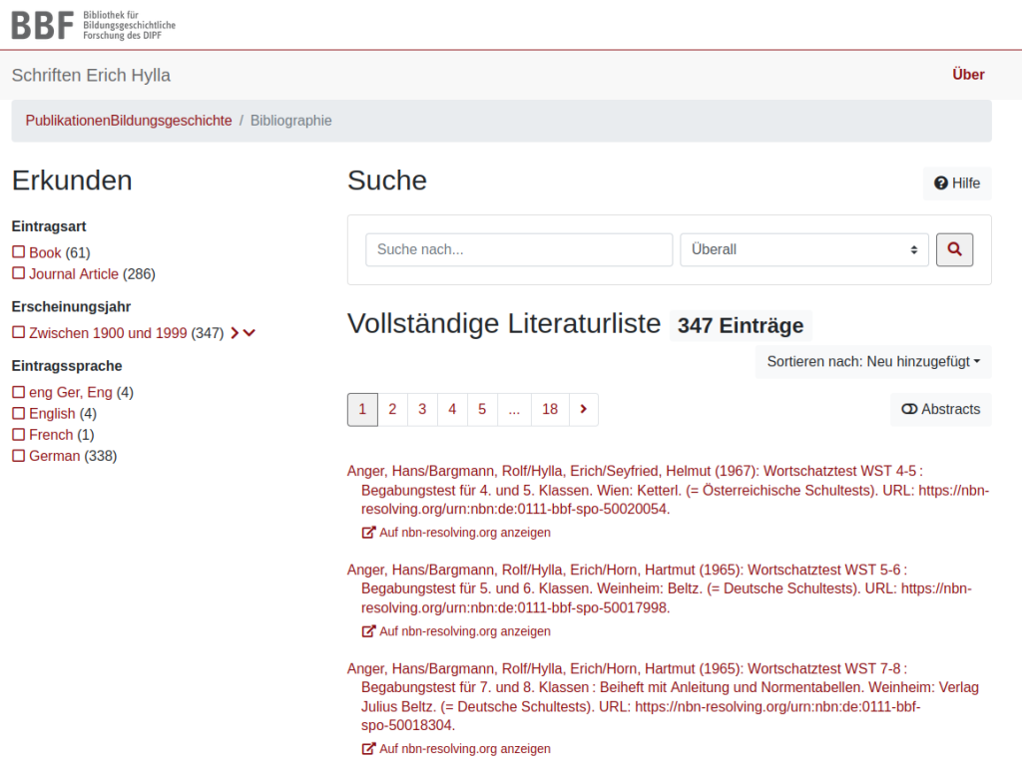This screenshot has height=769, width=1022.
Task: Expand the year range right chevron
Action: pyautogui.click(x=235, y=333)
